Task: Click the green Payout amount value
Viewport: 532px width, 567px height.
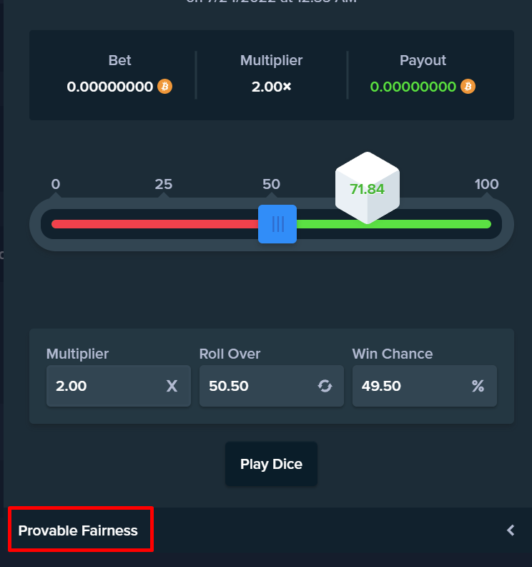Action: (x=413, y=87)
